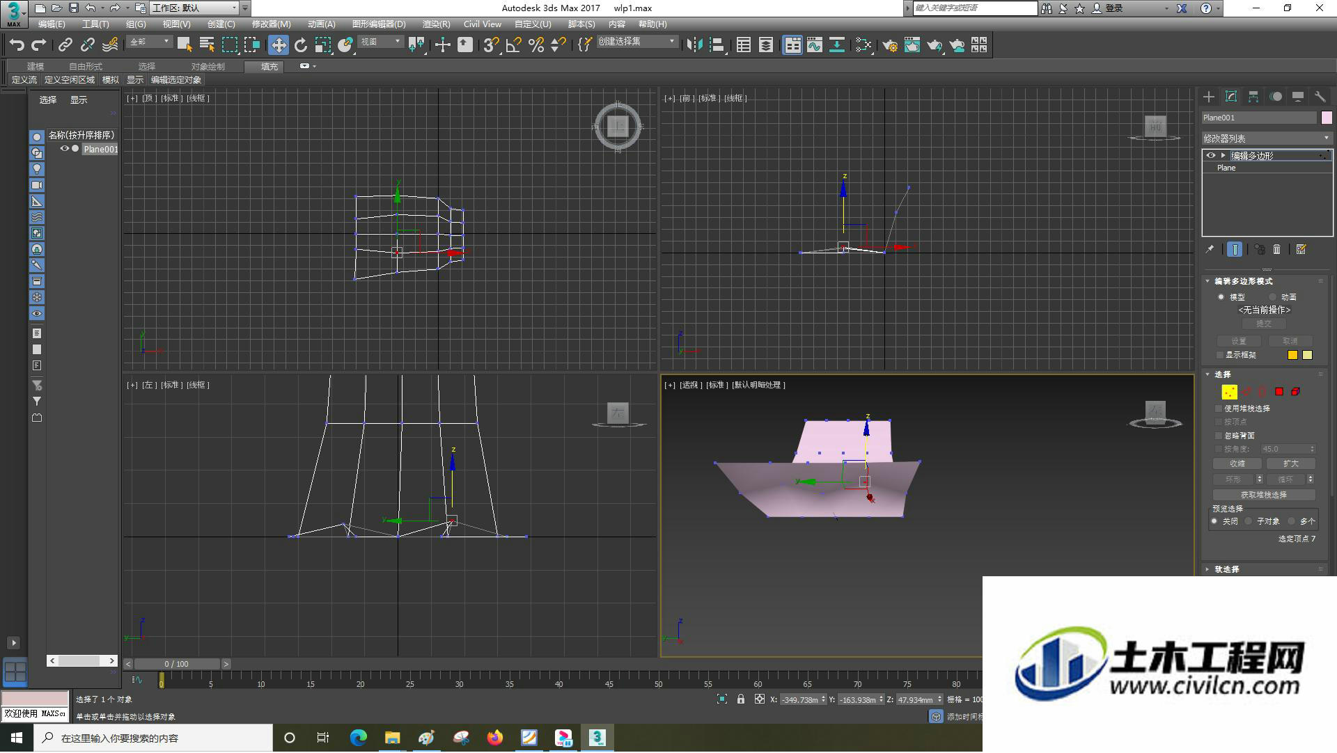Switch to the Hierarchy command panel tab

pos(1253,97)
